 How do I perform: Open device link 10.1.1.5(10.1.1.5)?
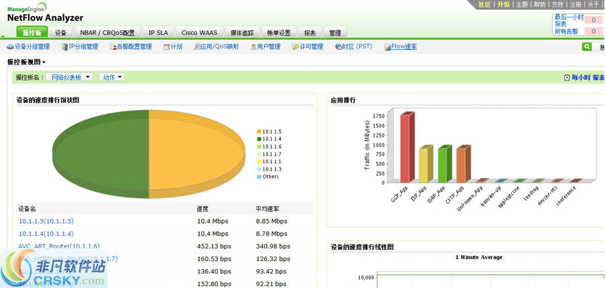click(x=46, y=222)
